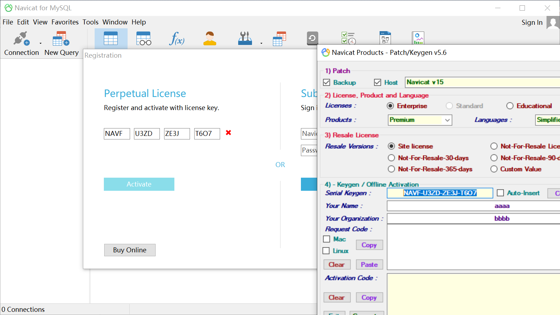The height and width of the screenshot is (315, 560).
Task: Toggle the Linux checkbox
Action: tap(326, 251)
